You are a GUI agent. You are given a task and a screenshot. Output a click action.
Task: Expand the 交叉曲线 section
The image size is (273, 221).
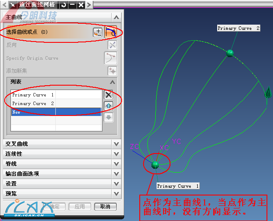116,144
